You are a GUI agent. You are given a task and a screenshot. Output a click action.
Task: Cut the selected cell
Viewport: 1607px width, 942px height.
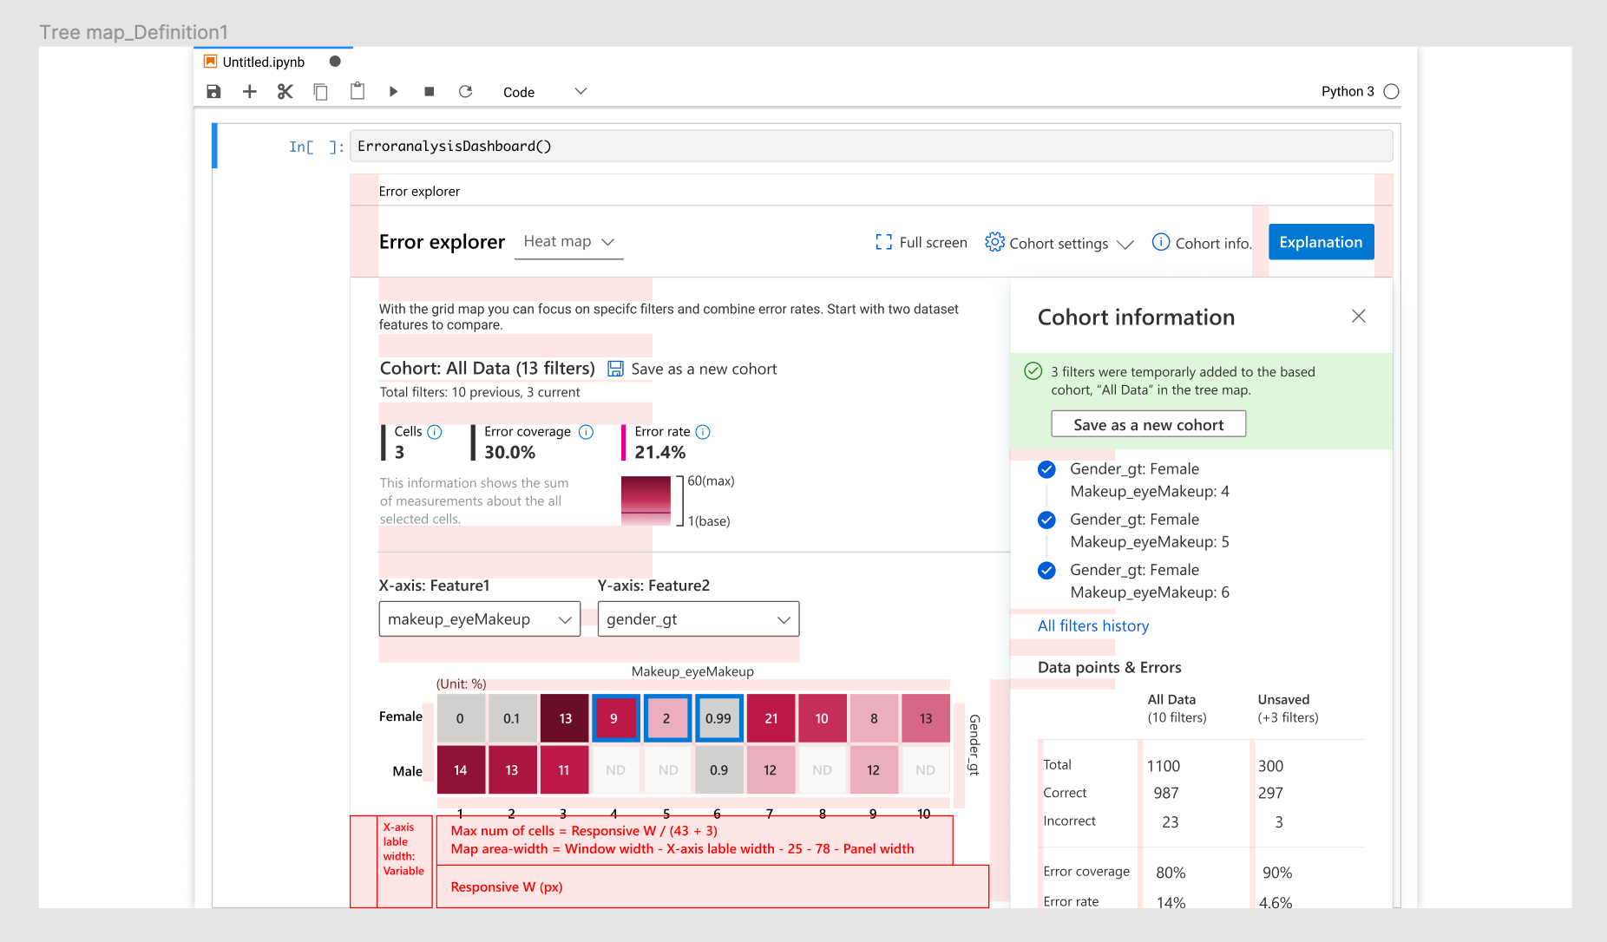285,91
